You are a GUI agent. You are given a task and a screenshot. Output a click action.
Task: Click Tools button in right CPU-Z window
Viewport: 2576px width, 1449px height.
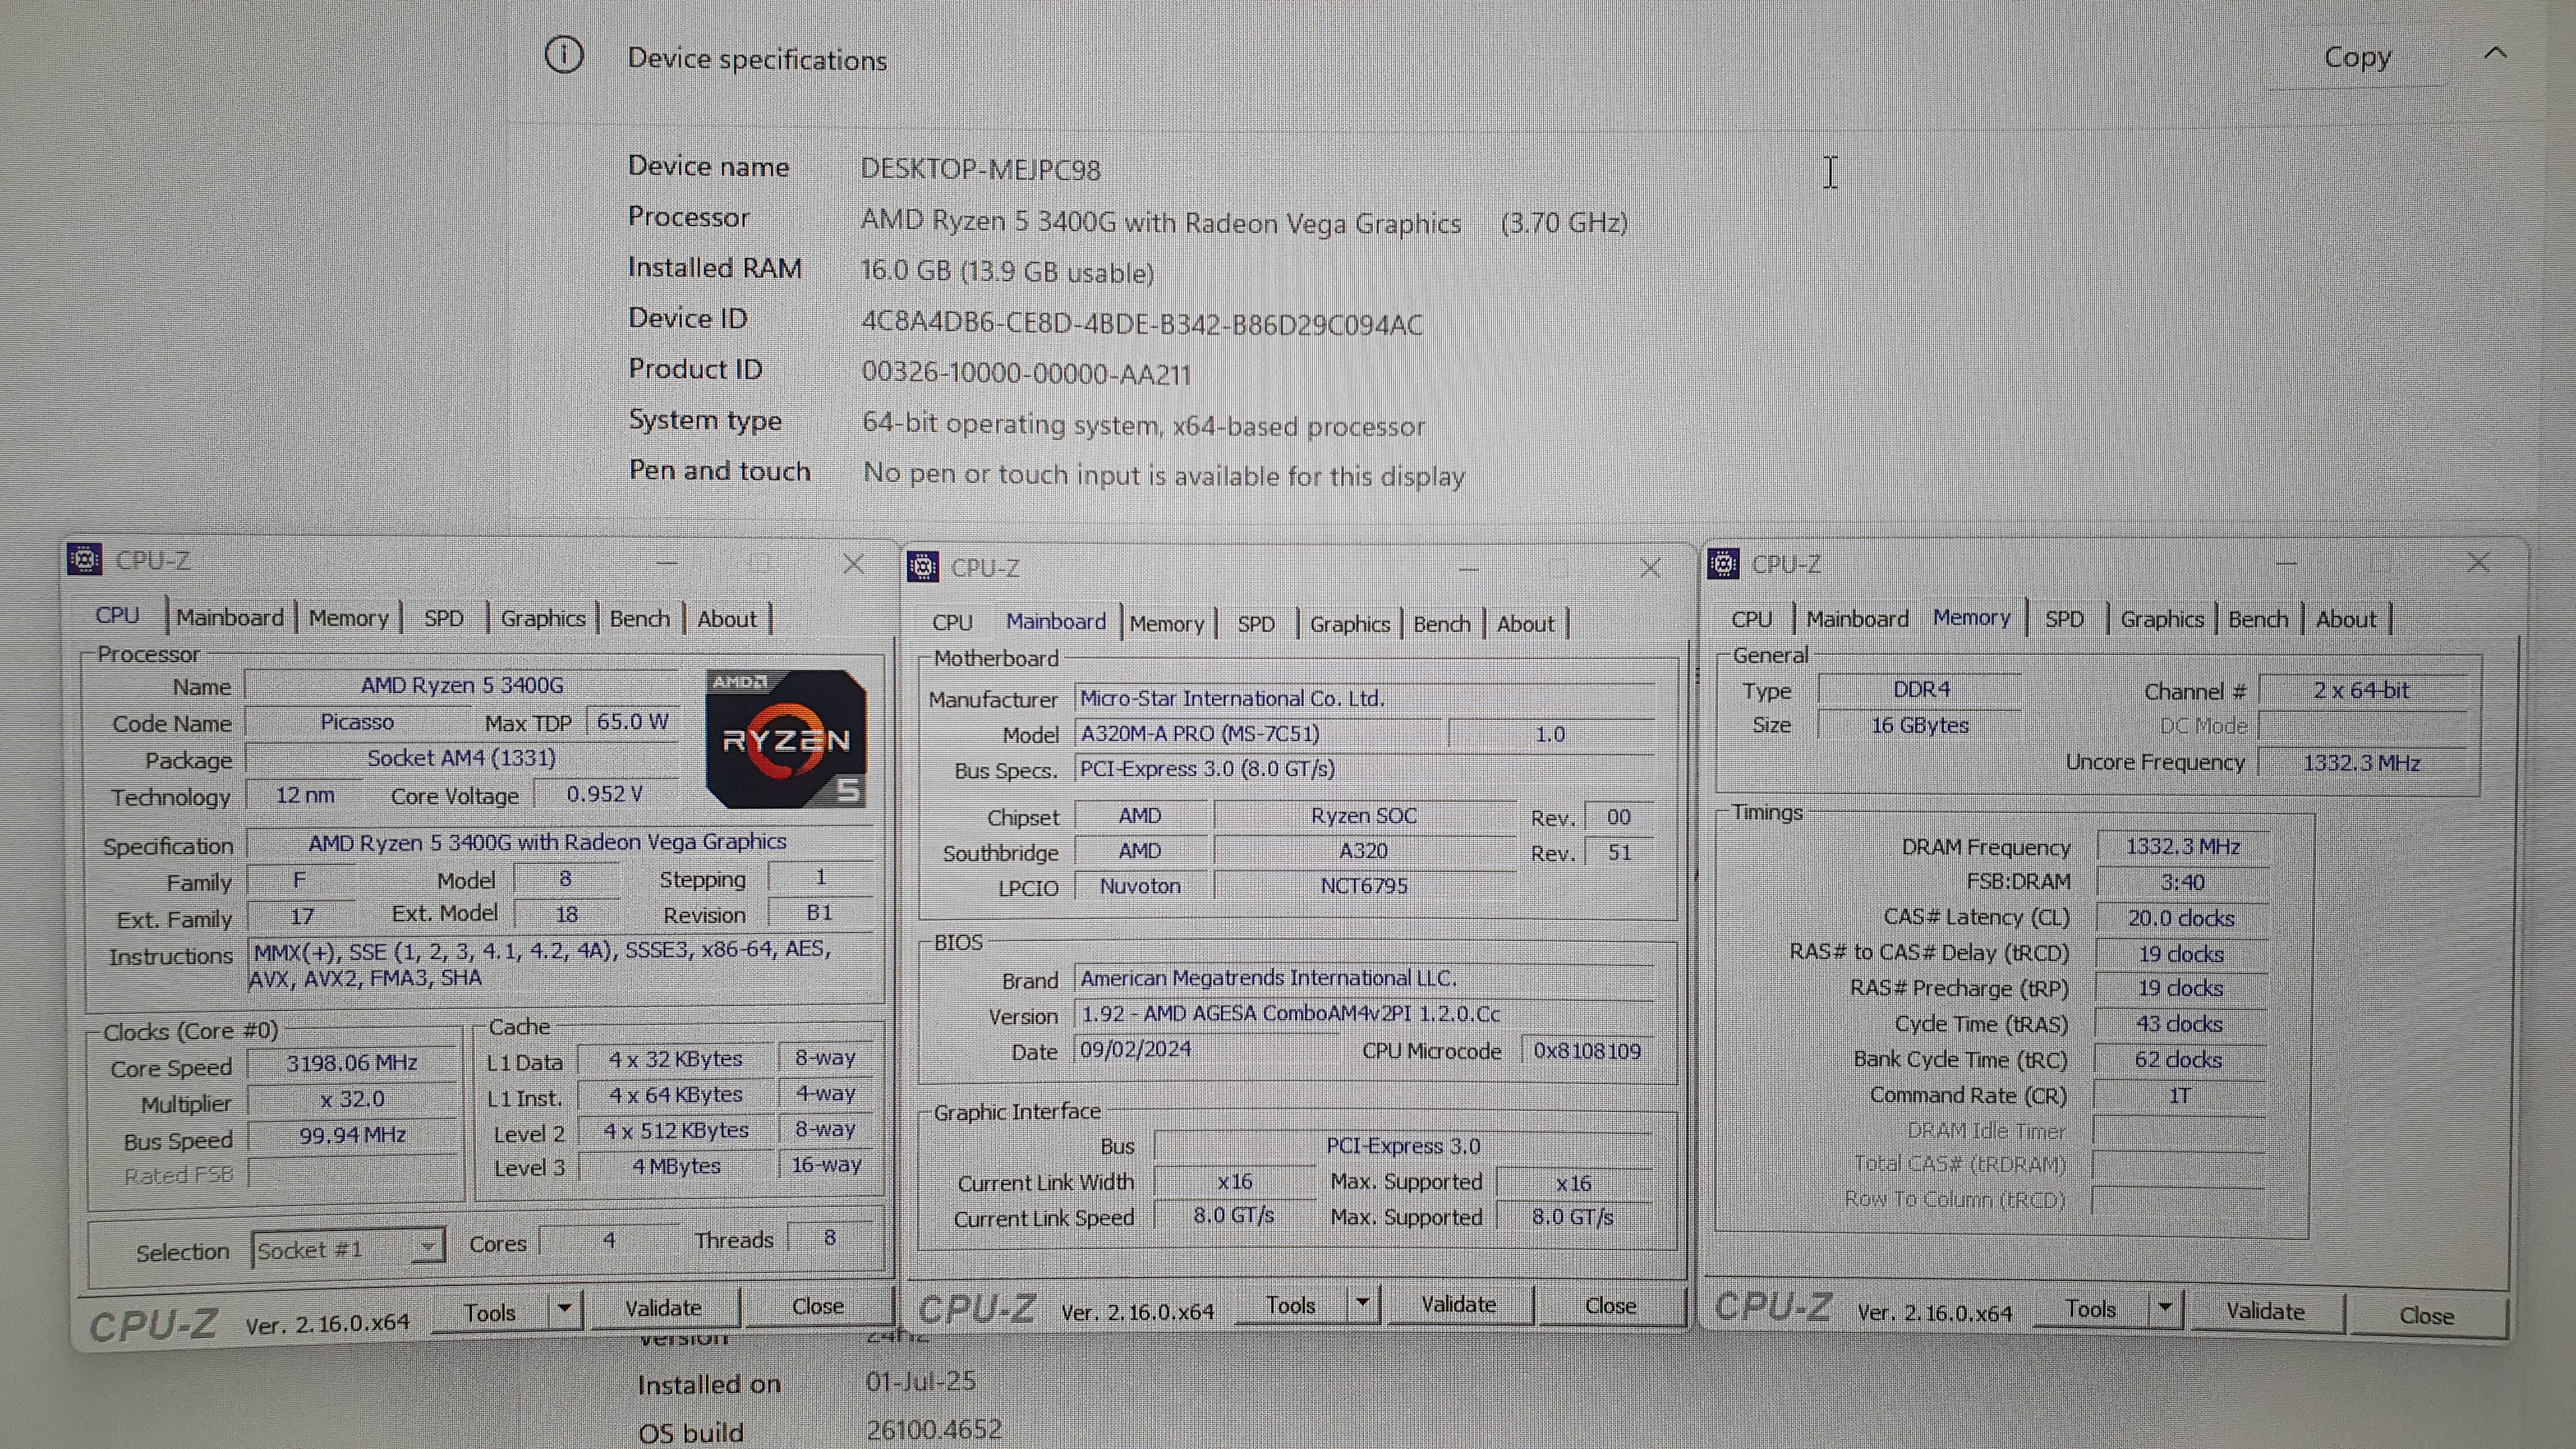[2090, 1309]
